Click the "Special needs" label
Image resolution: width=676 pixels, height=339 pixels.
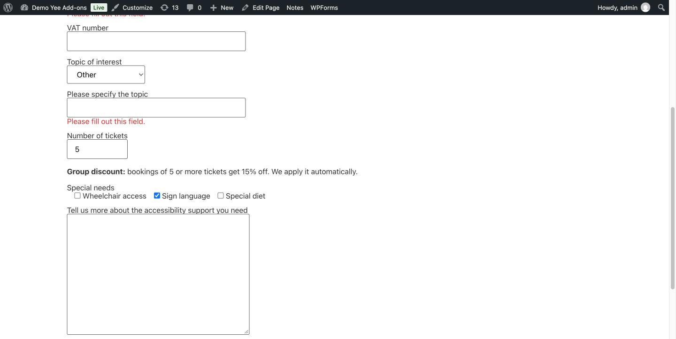click(x=91, y=188)
